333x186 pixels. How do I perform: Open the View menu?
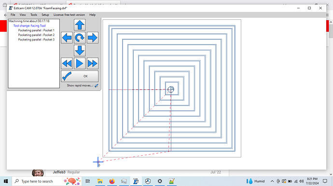pyautogui.click(x=23, y=15)
